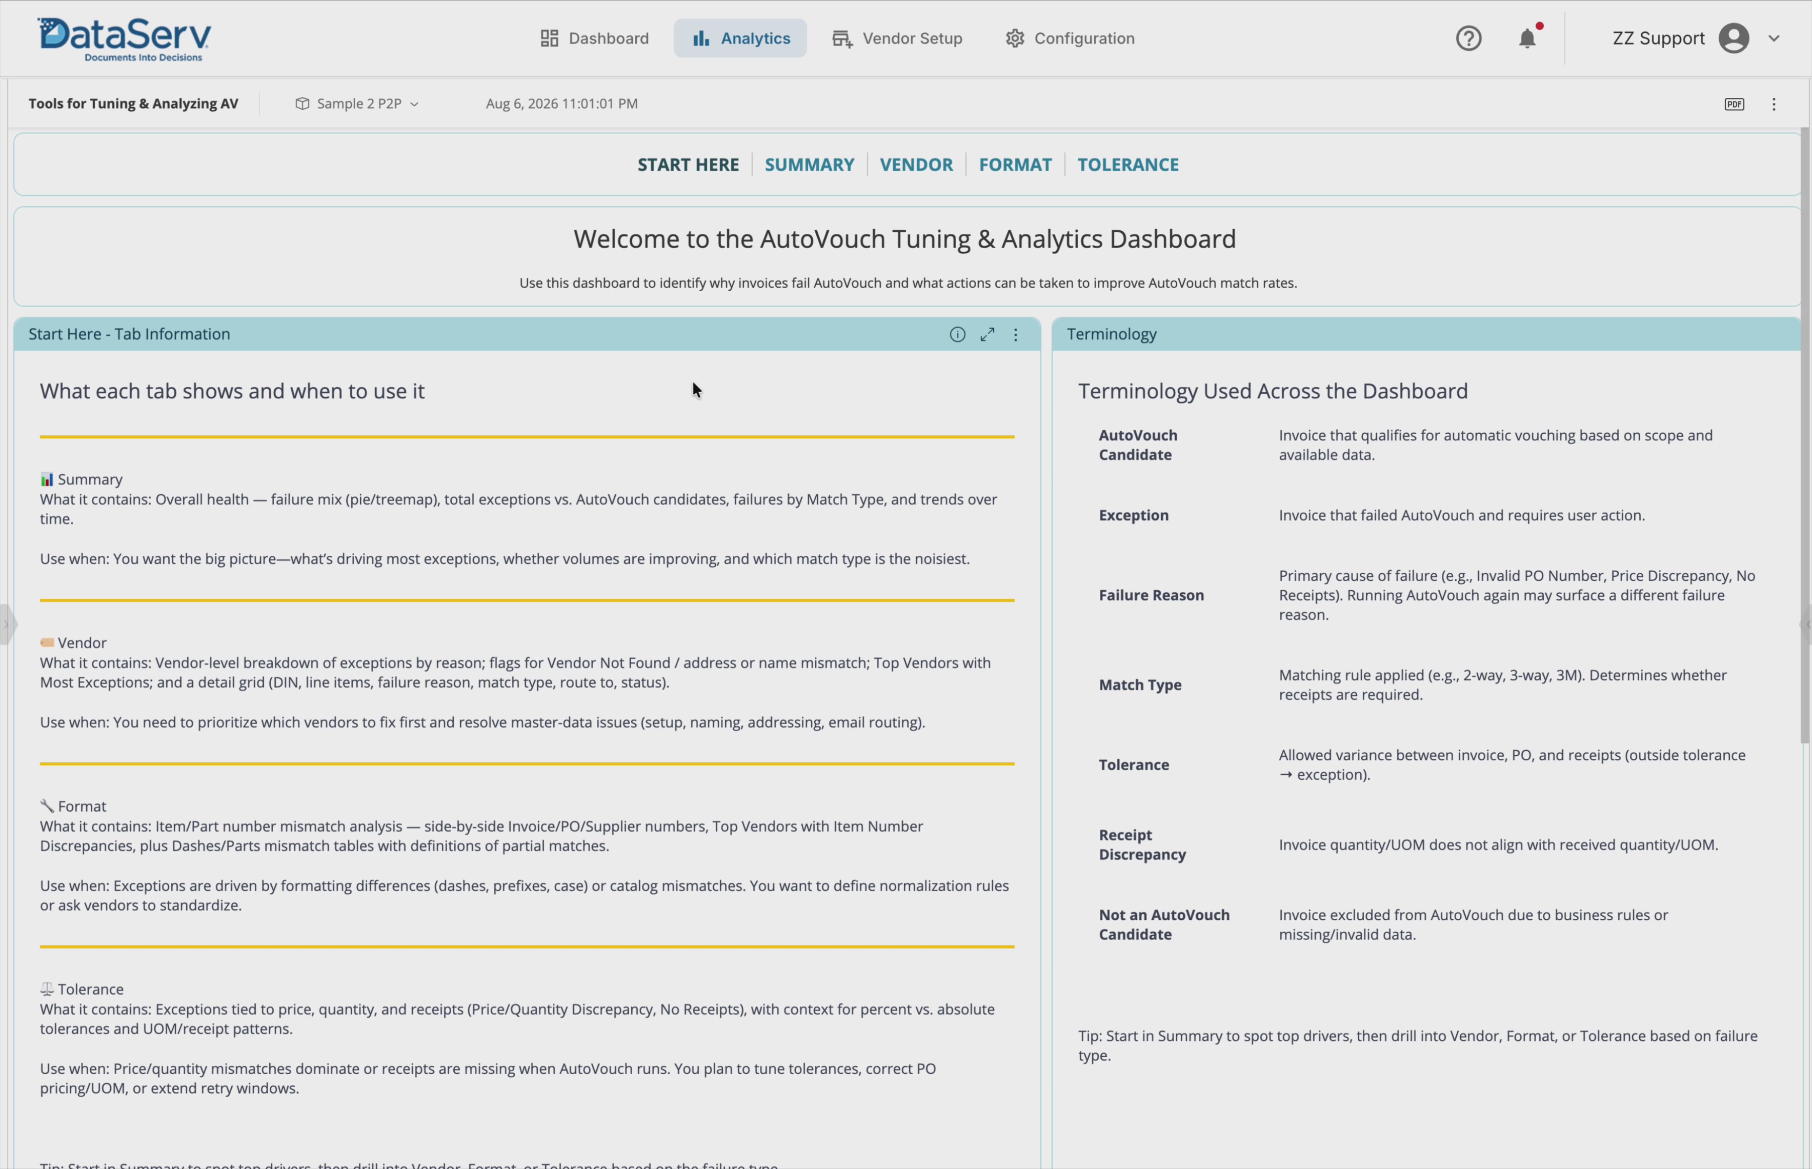Export dashboard with the PDF icon
Image resolution: width=1812 pixels, height=1169 pixels.
(x=1734, y=104)
